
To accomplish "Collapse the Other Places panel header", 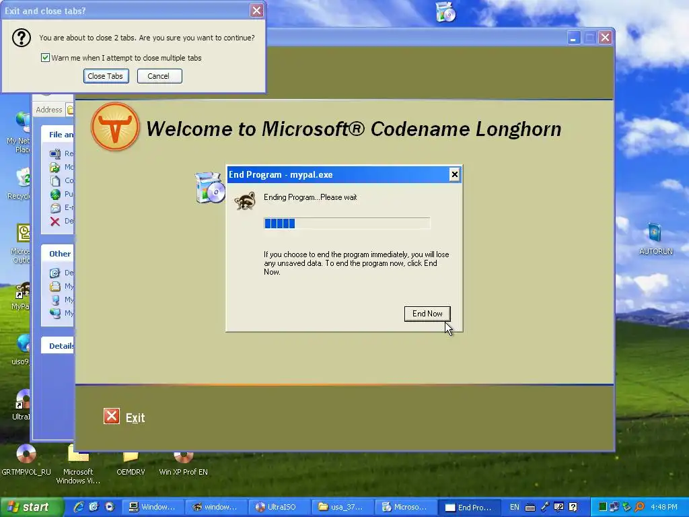I will tap(58, 254).
